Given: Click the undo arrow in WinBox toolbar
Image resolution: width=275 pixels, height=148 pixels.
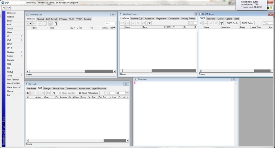Looking at the screenshot, I should (x=4, y=8).
